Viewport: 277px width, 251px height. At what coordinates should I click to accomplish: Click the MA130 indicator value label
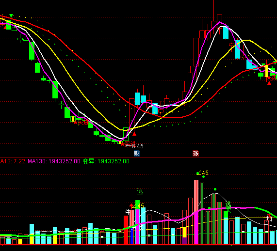click(x=54, y=161)
